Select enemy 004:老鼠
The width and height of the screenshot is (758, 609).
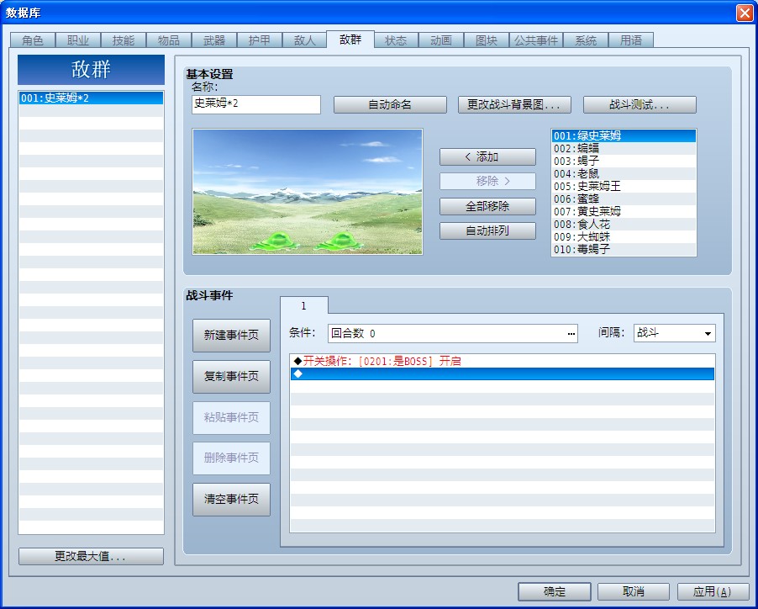click(x=624, y=173)
